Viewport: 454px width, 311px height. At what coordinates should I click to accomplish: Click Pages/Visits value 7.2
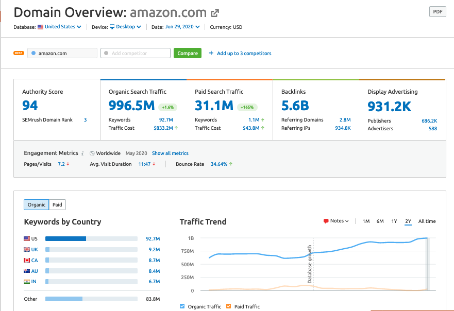pyautogui.click(x=61, y=164)
